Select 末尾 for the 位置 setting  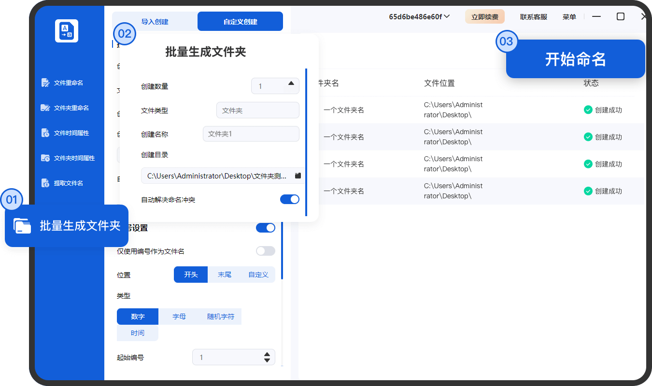click(224, 274)
